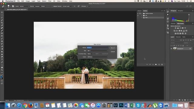Viewport: 194px width, 109px height.
Task: Click Play selection icon in Actions panel
Action: click(153, 64)
